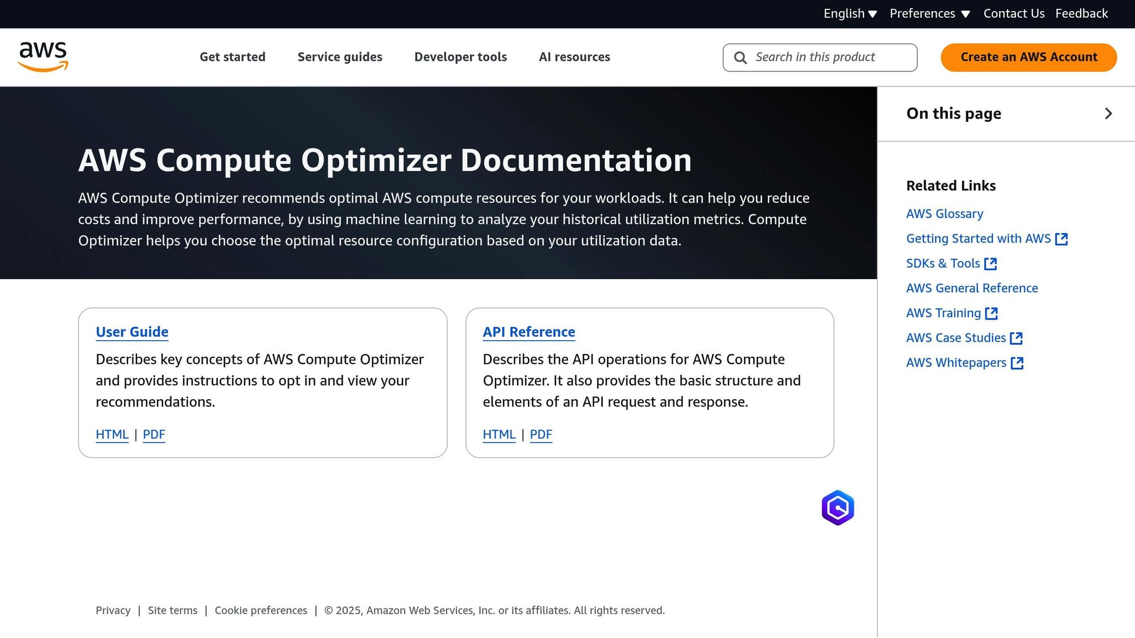Click external link icon beside AWS Case Studies
Viewport: 1135px width, 638px height.
pyautogui.click(x=1016, y=338)
